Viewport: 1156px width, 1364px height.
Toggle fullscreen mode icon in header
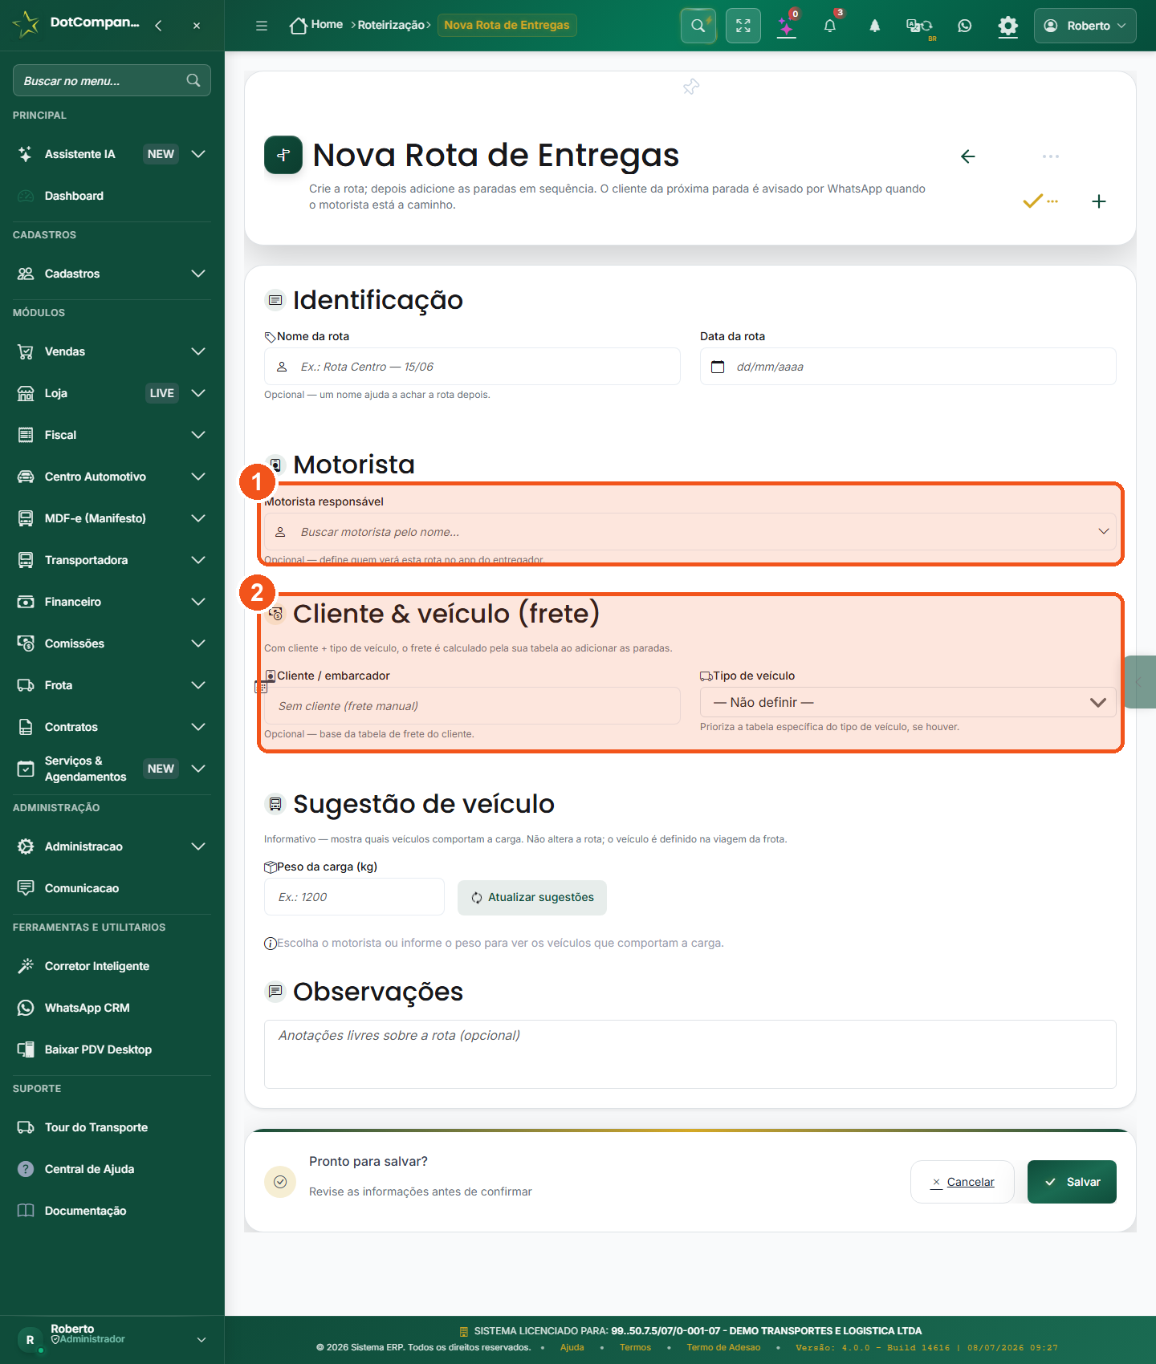pyautogui.click(x=743, y=26)
